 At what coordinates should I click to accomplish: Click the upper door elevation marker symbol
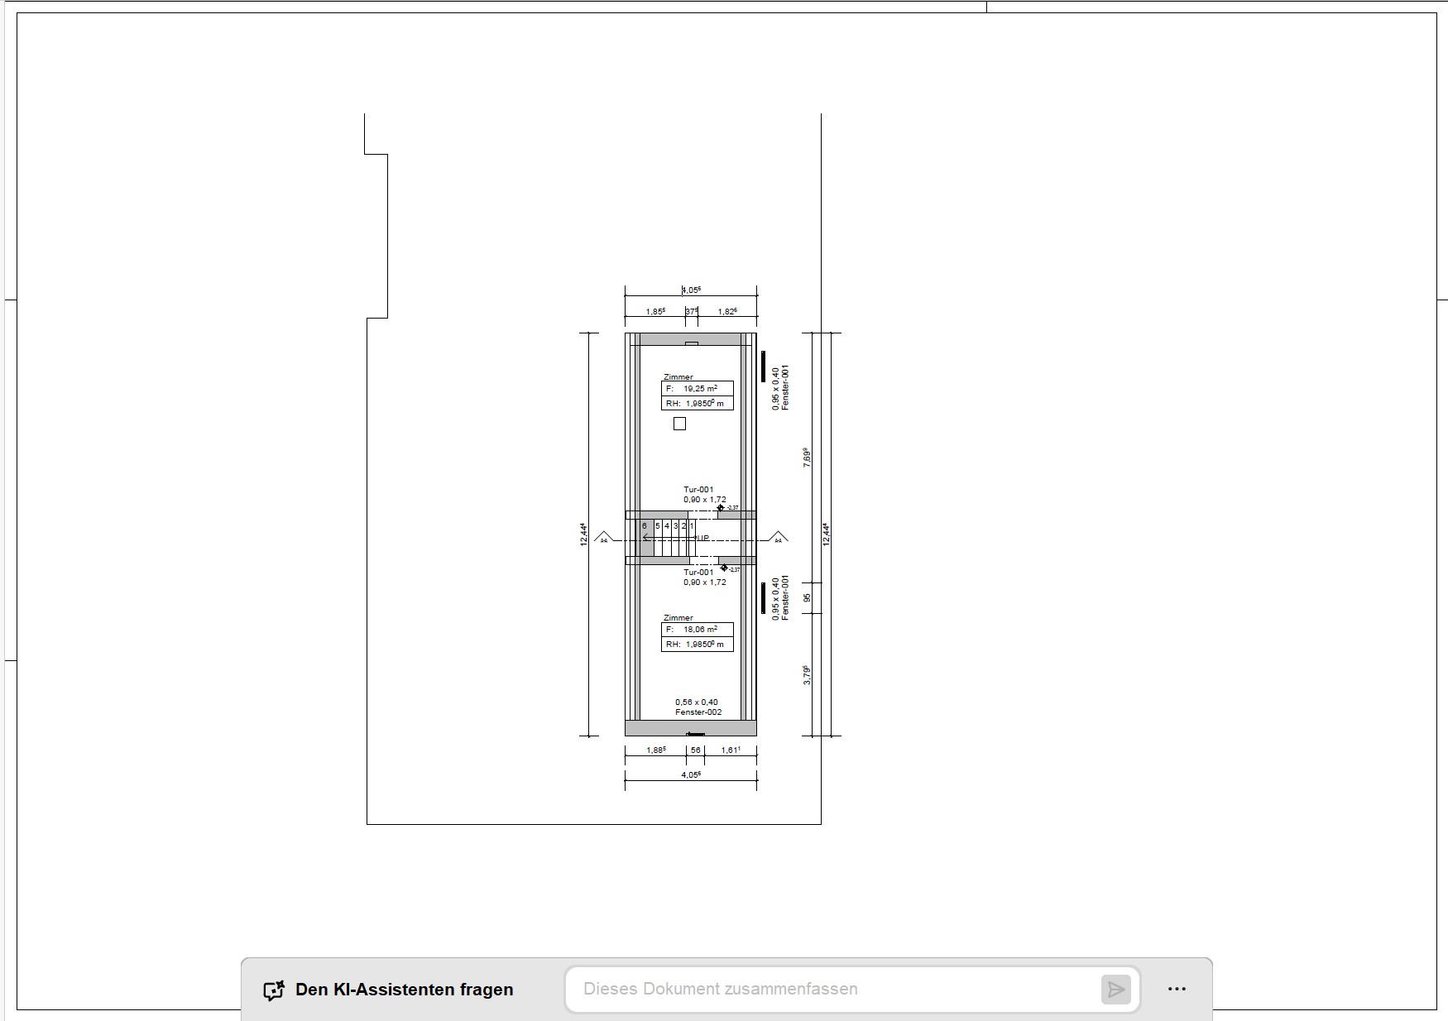click(x=721, y=508)
